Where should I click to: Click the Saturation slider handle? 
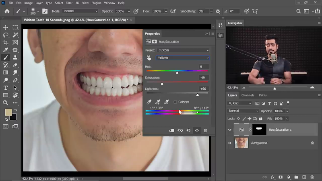(x=162, y=84)
